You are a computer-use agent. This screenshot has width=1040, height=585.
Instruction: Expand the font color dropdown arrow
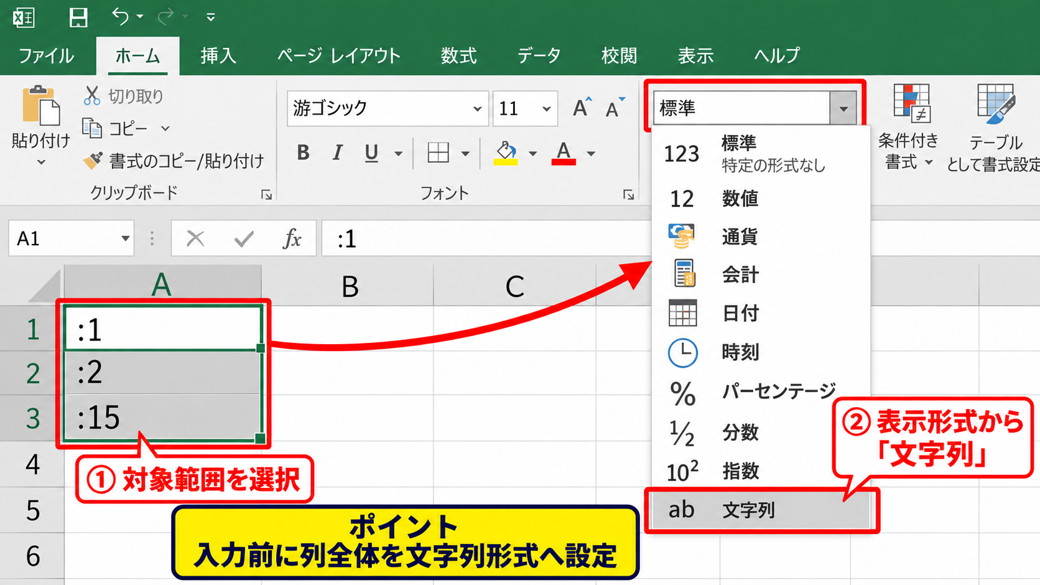point(591,153)
